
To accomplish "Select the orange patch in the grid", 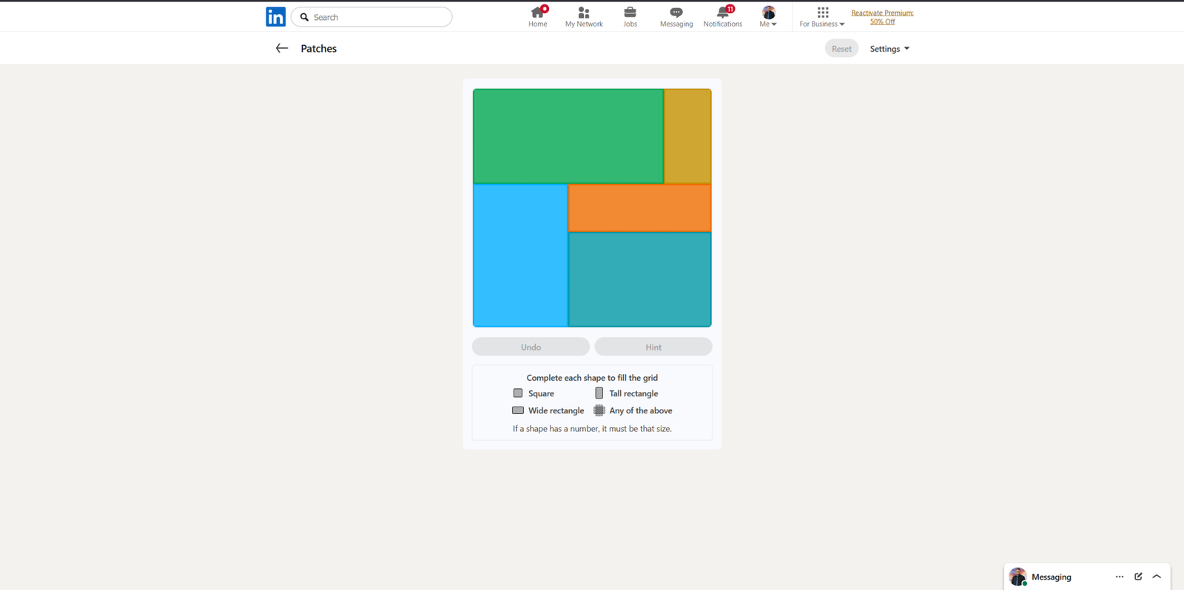I will (639, 208).
